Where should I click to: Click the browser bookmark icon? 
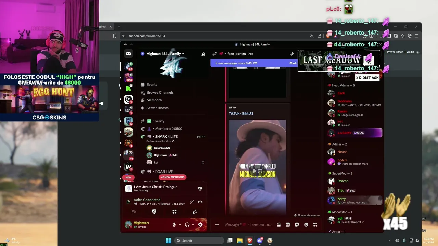115,36
